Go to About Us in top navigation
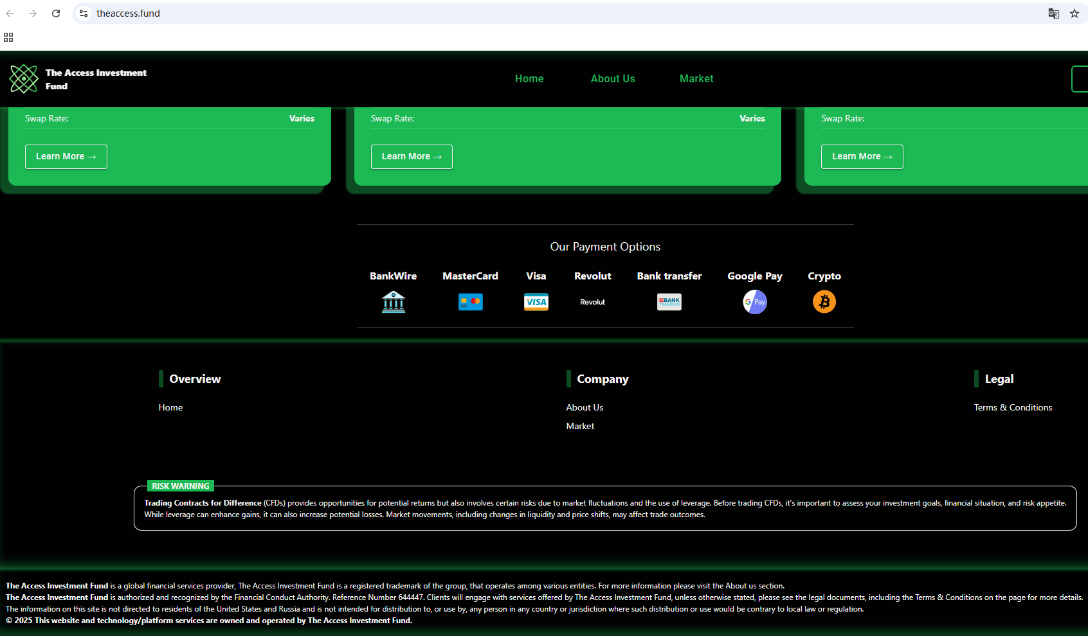The height and width of the screenshot is (636, 1088). click(x=612, y=79)
